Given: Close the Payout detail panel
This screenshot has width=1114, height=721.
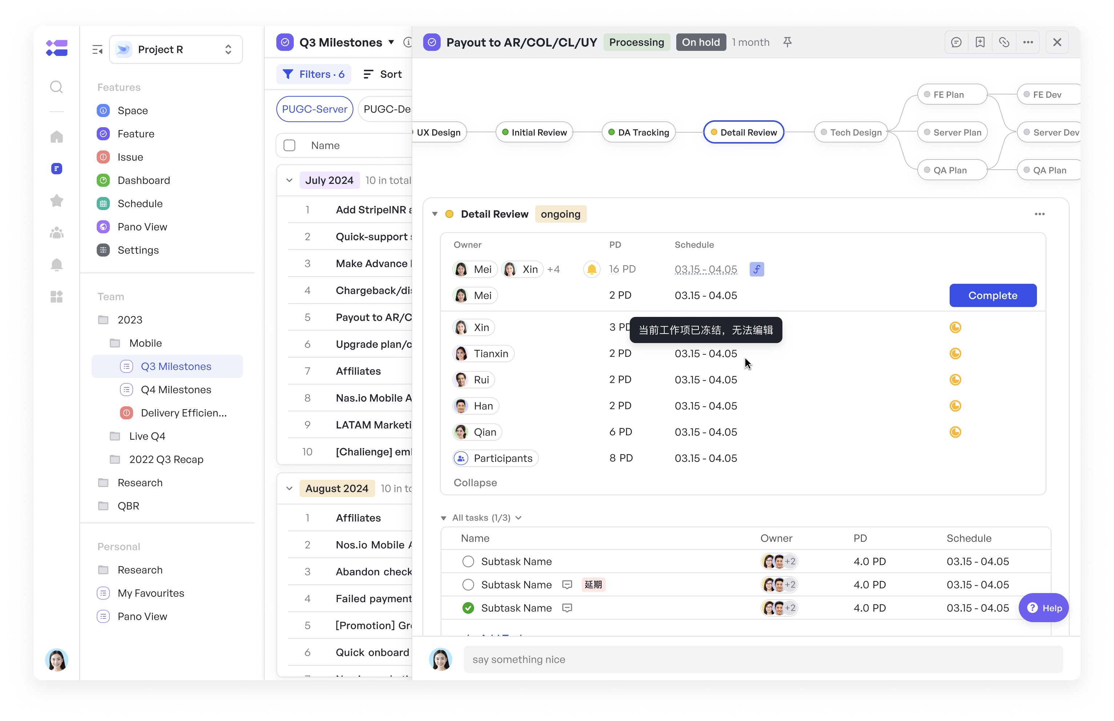Looking at the screenshot, I should (x=1057, y=43).
